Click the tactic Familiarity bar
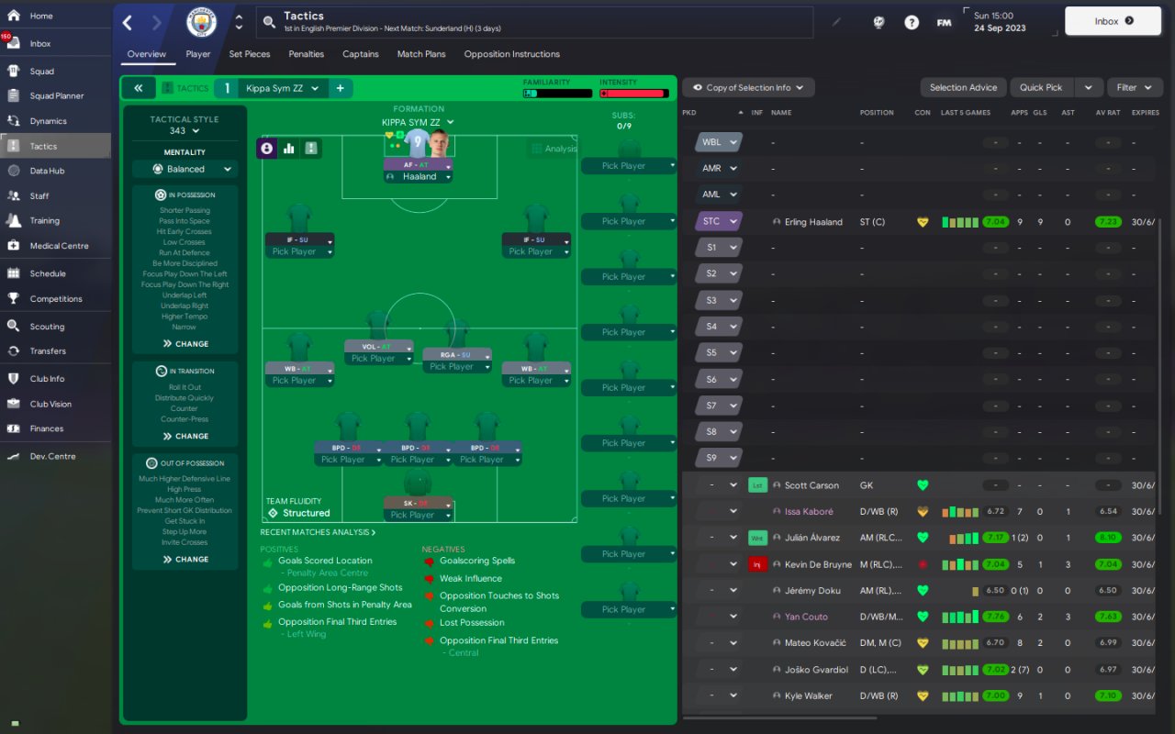 pyautogui.click(x=558, y=93)
